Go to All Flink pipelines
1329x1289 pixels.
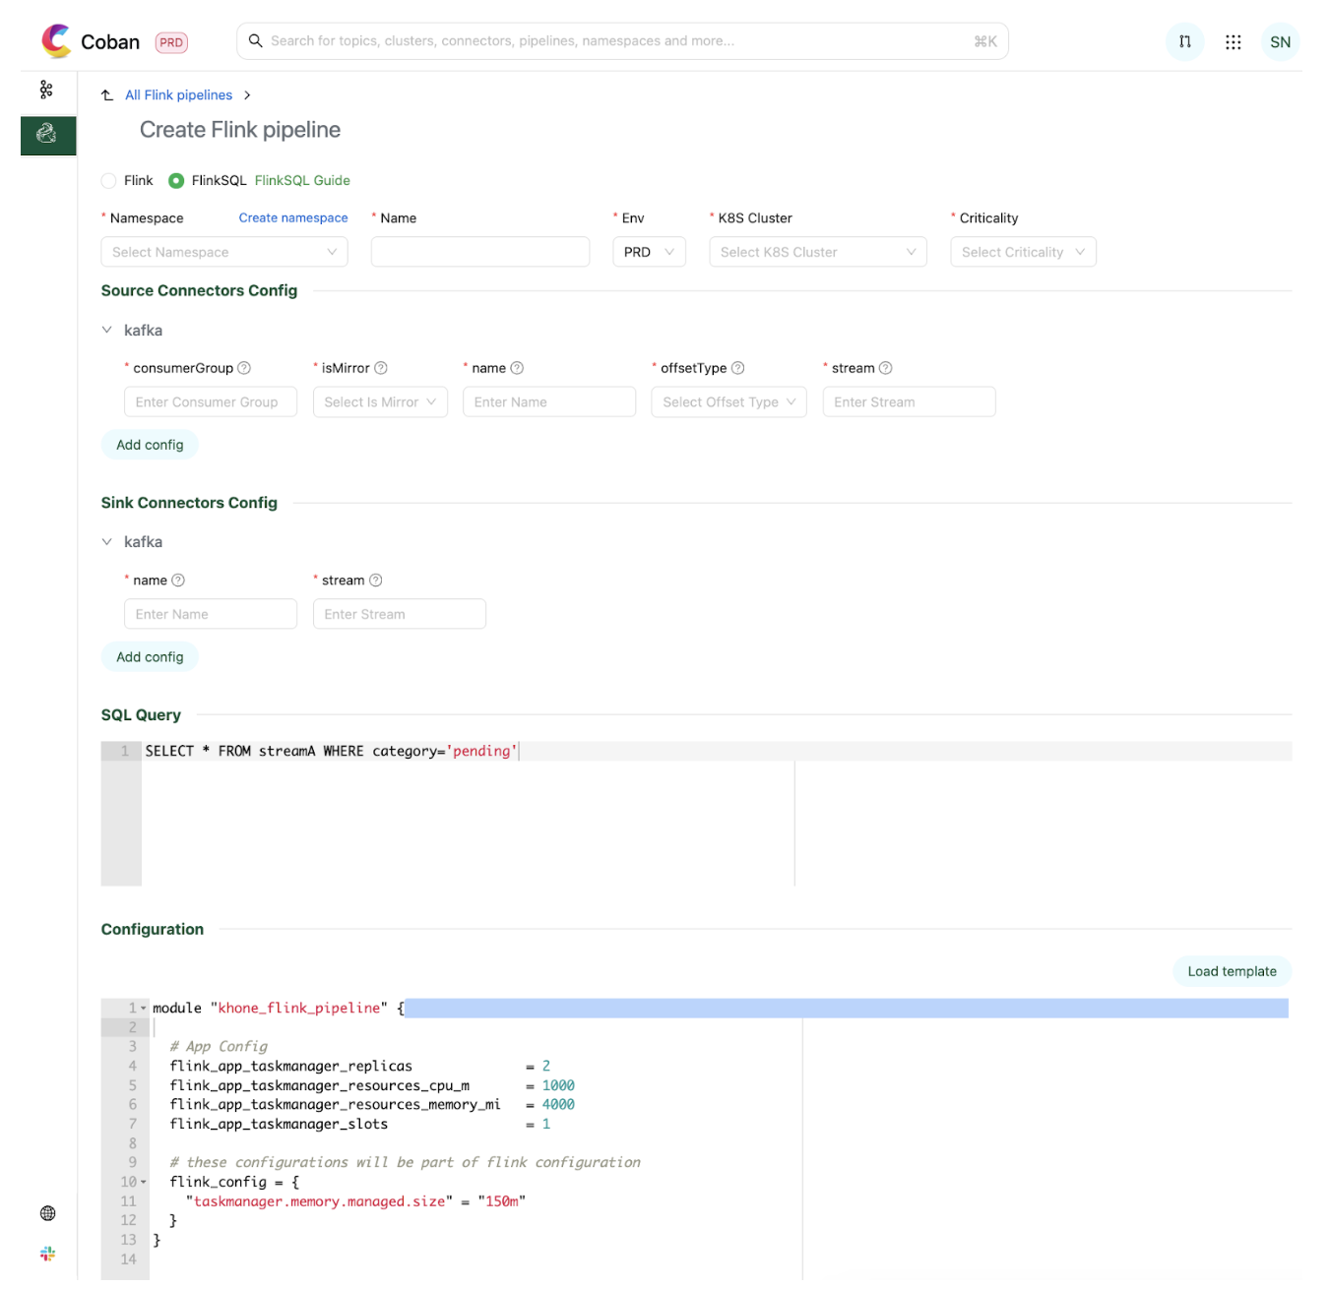[178, 95]
